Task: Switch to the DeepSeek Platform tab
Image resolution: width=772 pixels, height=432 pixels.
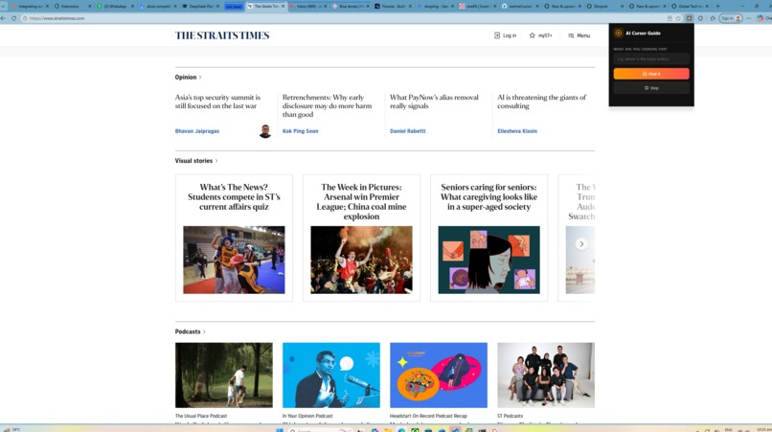Action: [198, 6]
